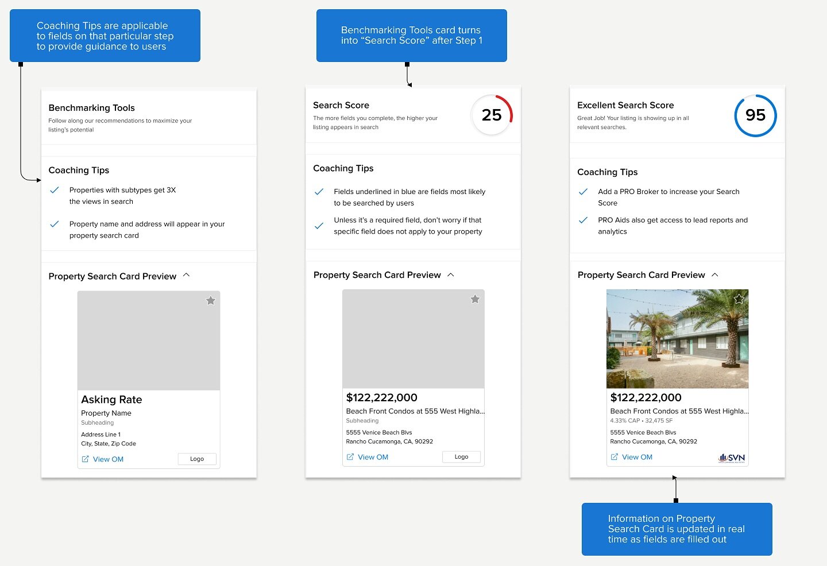Image resolution: width=827 pixels, height=566 pixels.
Task: Click the star icon on the Beach Front Condos photo
Action: coord(739,298)
